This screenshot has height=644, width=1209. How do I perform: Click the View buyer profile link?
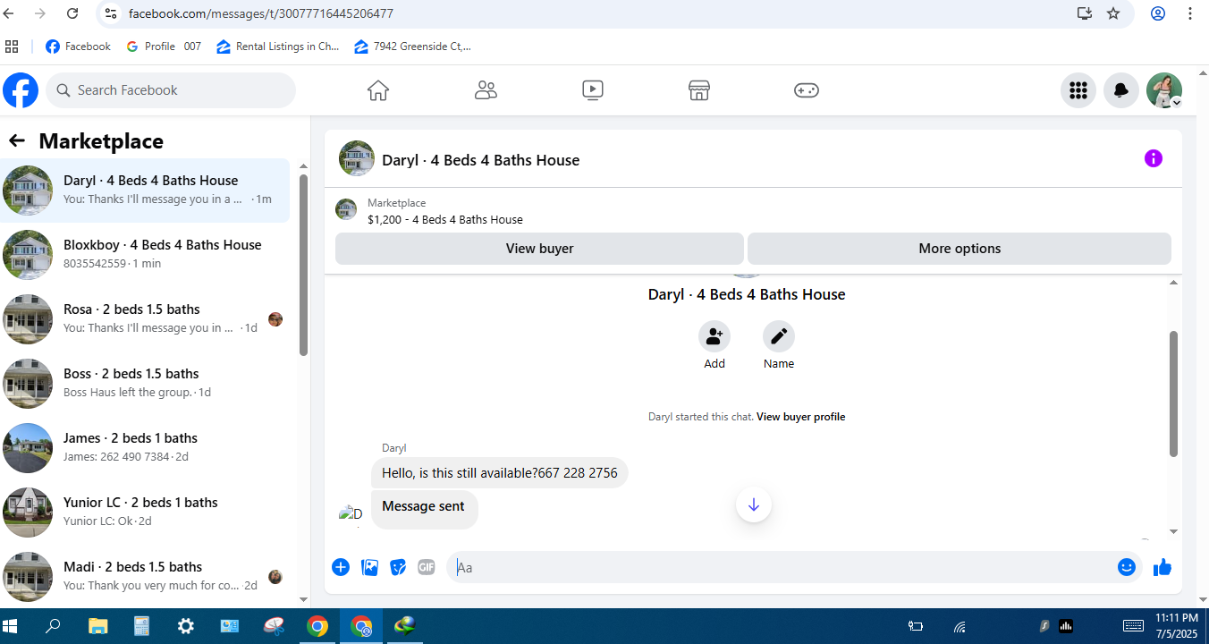tap(800, 417)
